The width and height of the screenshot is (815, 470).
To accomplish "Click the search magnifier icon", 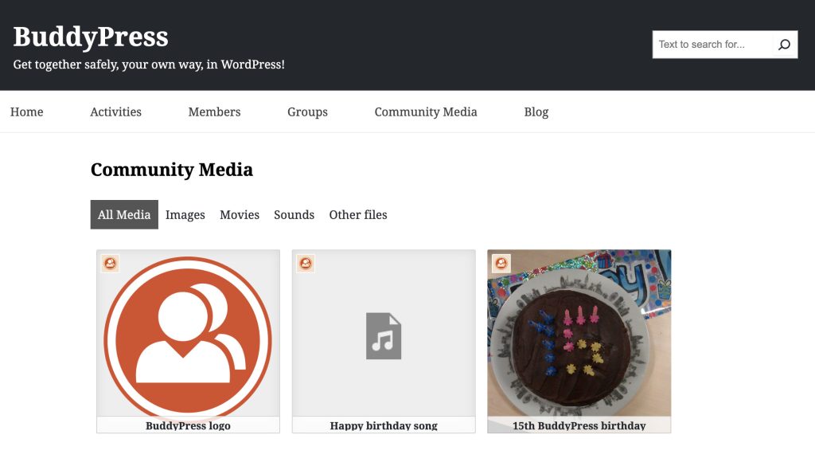I will click(x=784, y=45).
